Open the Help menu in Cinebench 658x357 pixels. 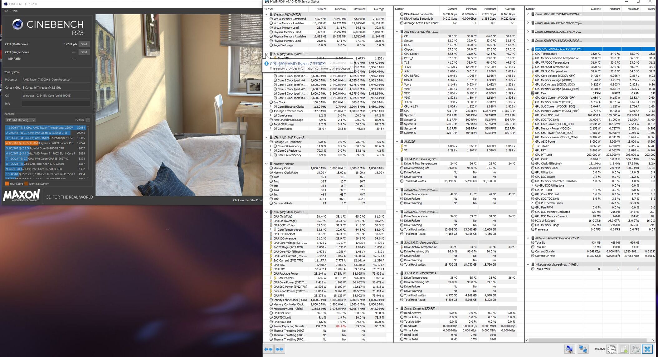coord(14,11)
